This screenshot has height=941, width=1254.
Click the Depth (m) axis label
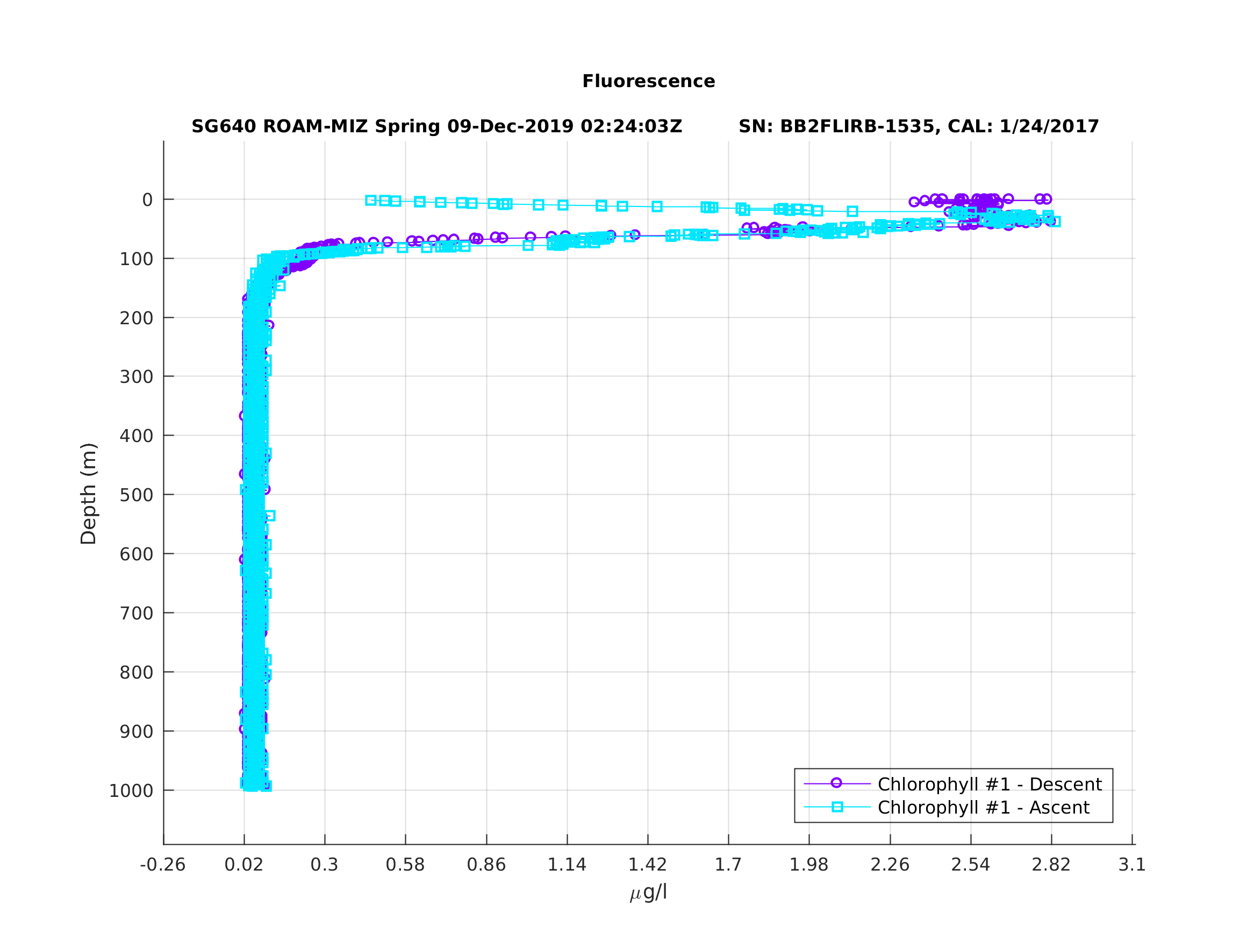pyautogui.click(x=89, y=494)
